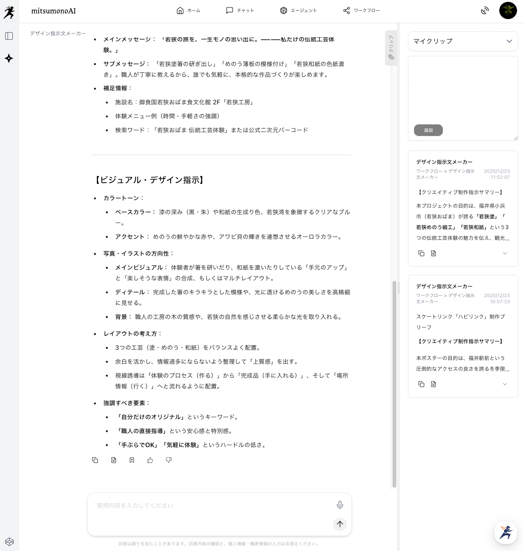
Task: Click the デザイン指示文メーカー breadcrumb label
Action: pyautogui.click(x=58, y=34)
